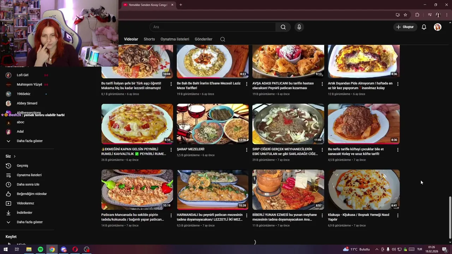Image resolution: width=452 pixels, height=254 pixels.
Task: Click the page vertical scrollbar thumb
Action: 450,218
